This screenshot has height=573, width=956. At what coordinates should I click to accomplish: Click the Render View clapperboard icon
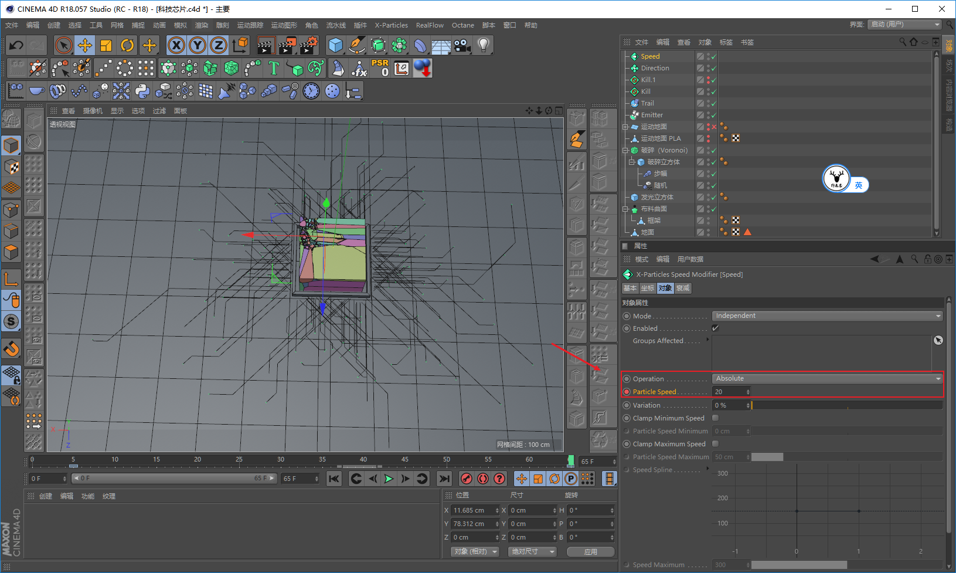(266, 45)
